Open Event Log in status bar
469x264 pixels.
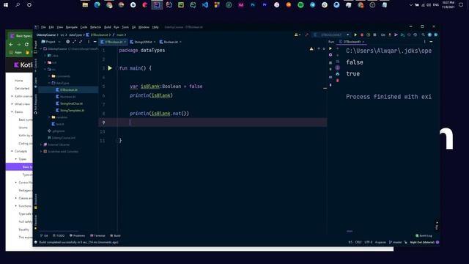point(424,236)
